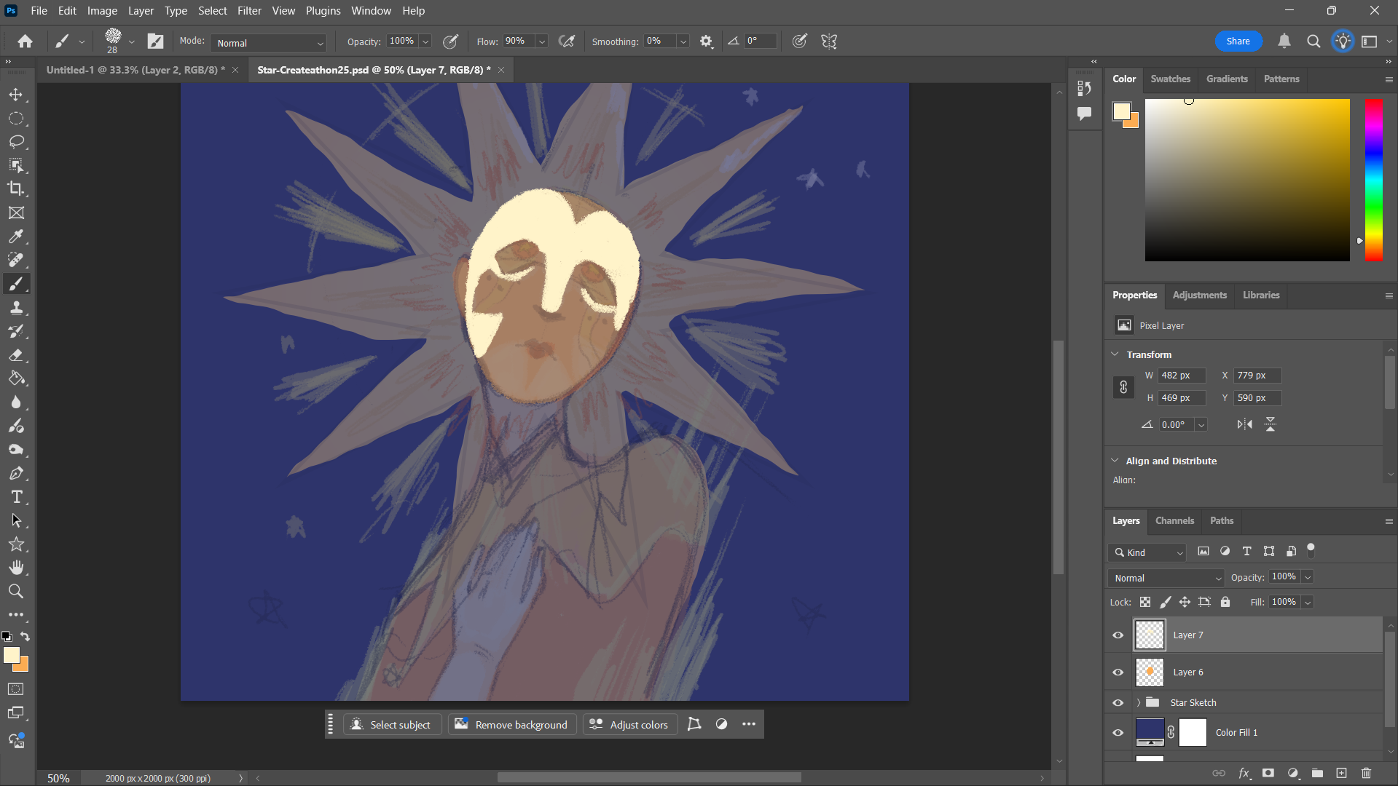The image size is (1398, 786).
Task: Select the Horizontal Type tool
Action: (16, 497)
